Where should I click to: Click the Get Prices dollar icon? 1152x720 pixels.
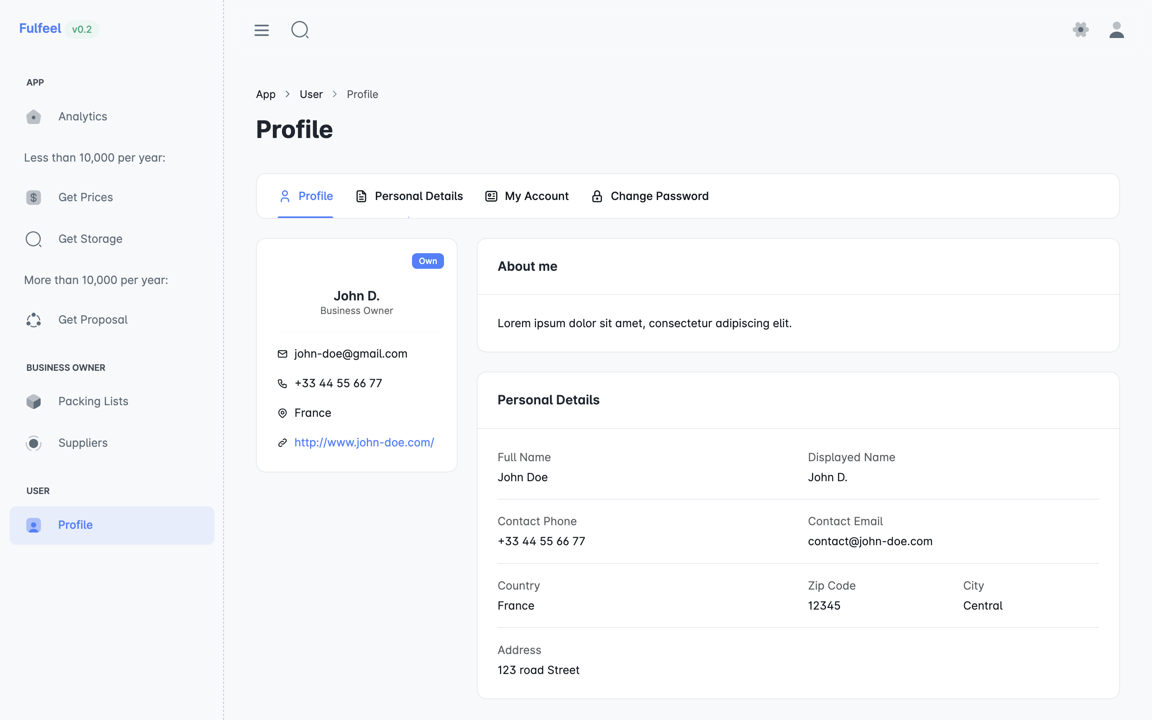click(33, 197)
